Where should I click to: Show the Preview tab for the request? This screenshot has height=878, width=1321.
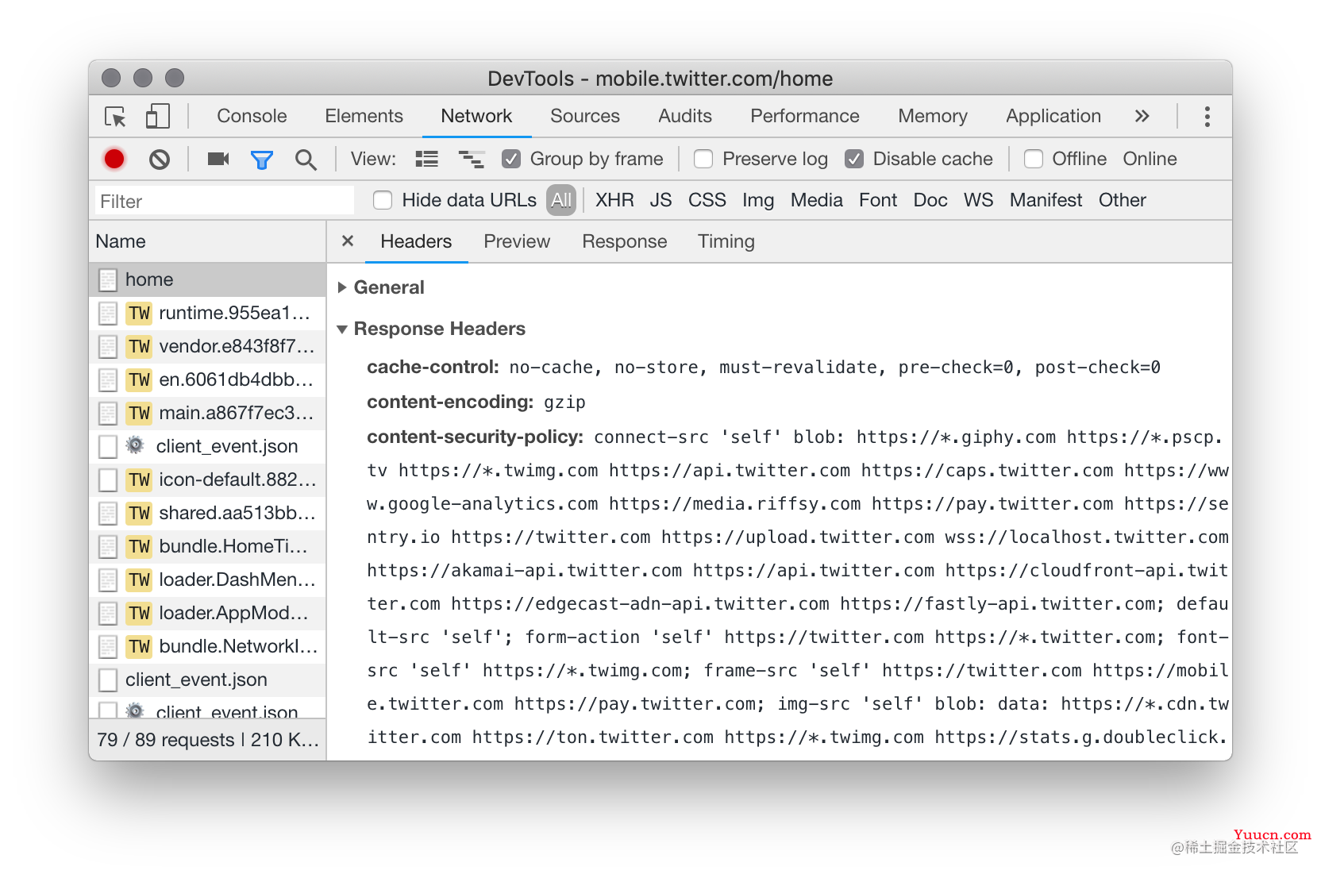pos(517,241)
